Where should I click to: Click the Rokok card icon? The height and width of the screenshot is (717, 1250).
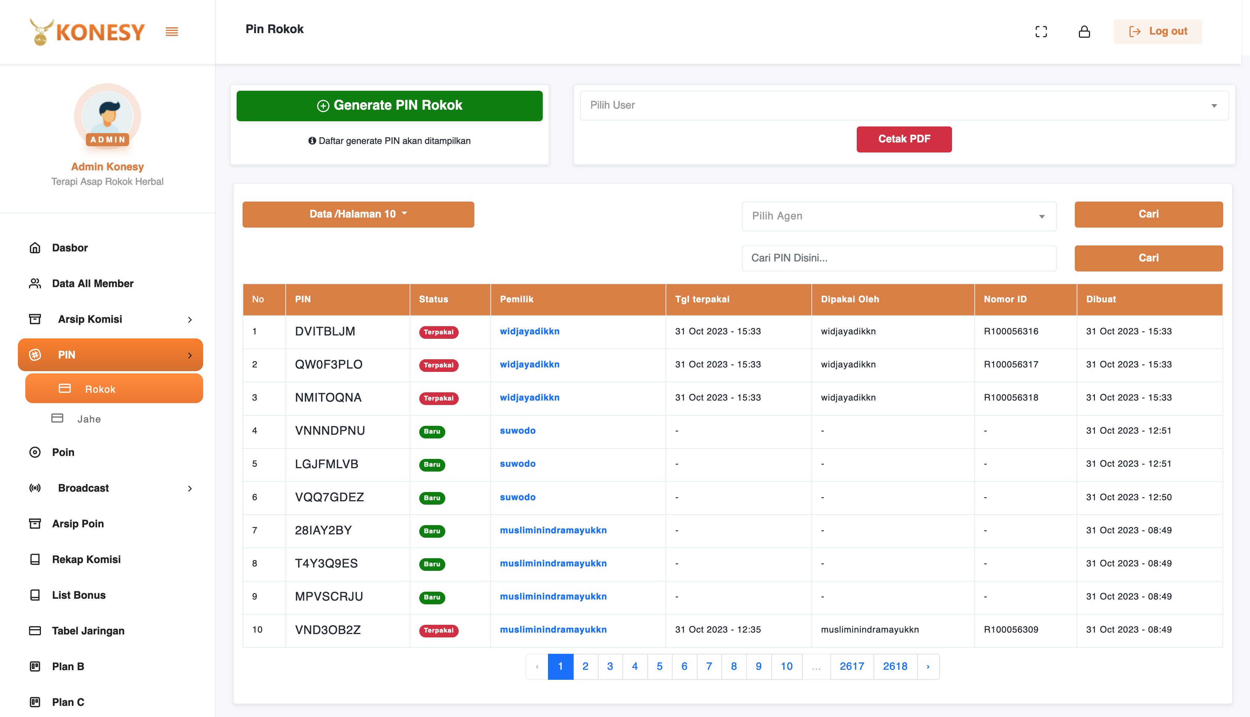click(x=64, y=389)
